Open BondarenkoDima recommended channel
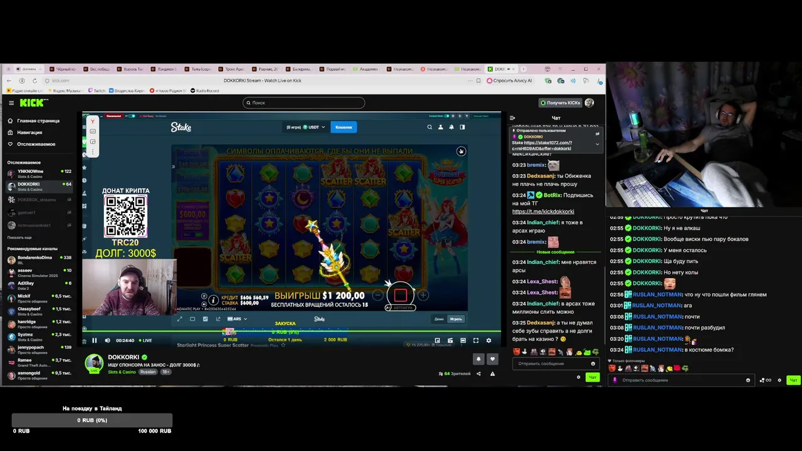The height and width of the screenshot is (451, 802). click(39, 259)
